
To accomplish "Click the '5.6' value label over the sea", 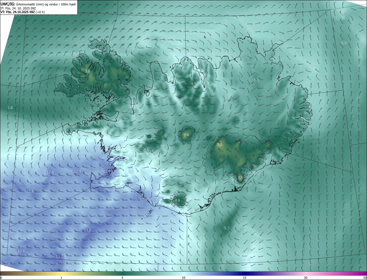I will [10, 107].
